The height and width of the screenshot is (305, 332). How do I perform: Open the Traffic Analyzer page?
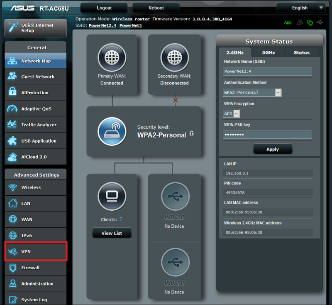(36, 125)
